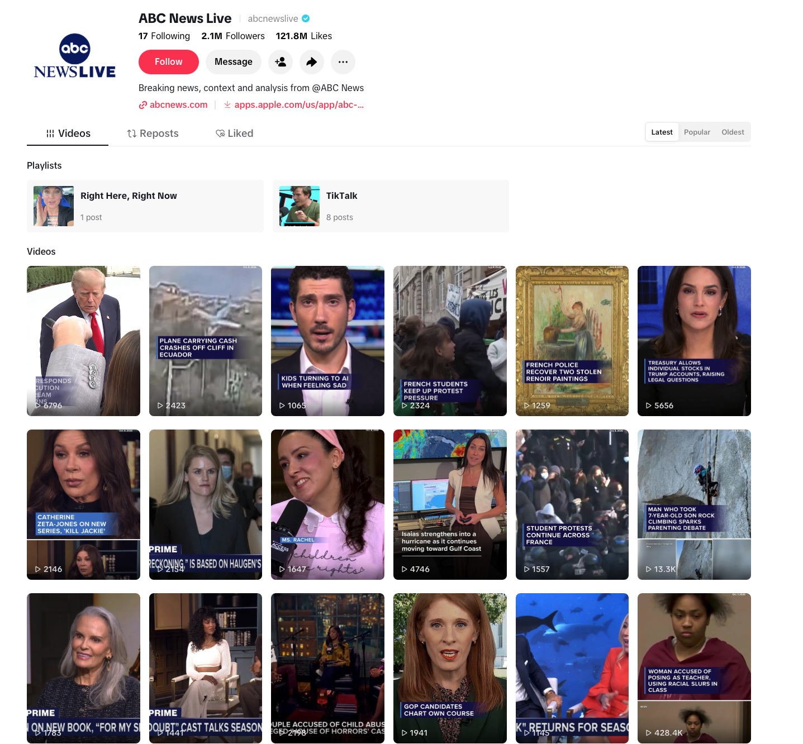
Task: Play the couple accused of child abuse video
Action: (x=327, y=668)
